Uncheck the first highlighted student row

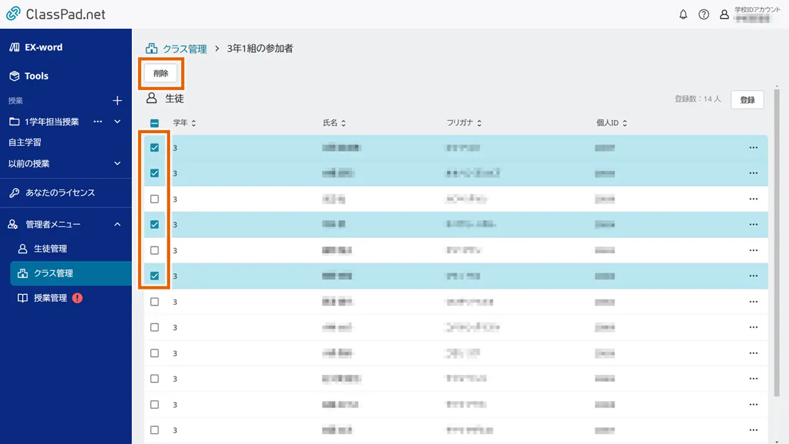click(x=154, y=147)
